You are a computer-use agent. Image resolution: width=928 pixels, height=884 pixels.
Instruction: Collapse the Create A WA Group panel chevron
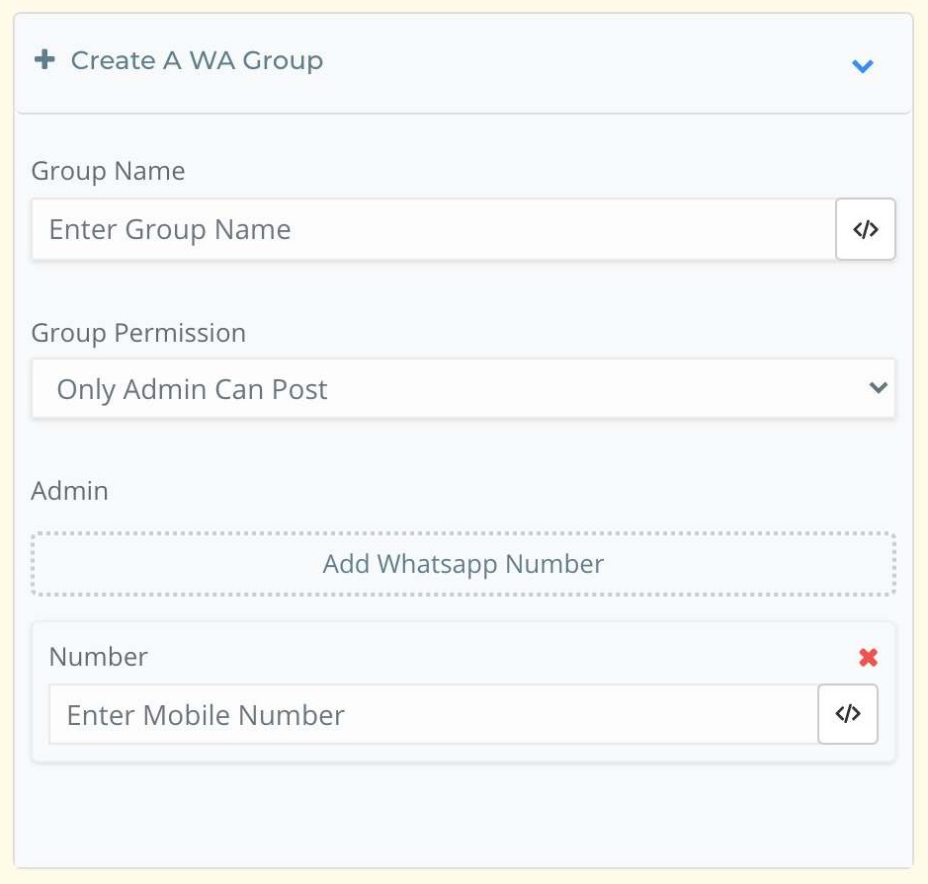coord(862,66)
